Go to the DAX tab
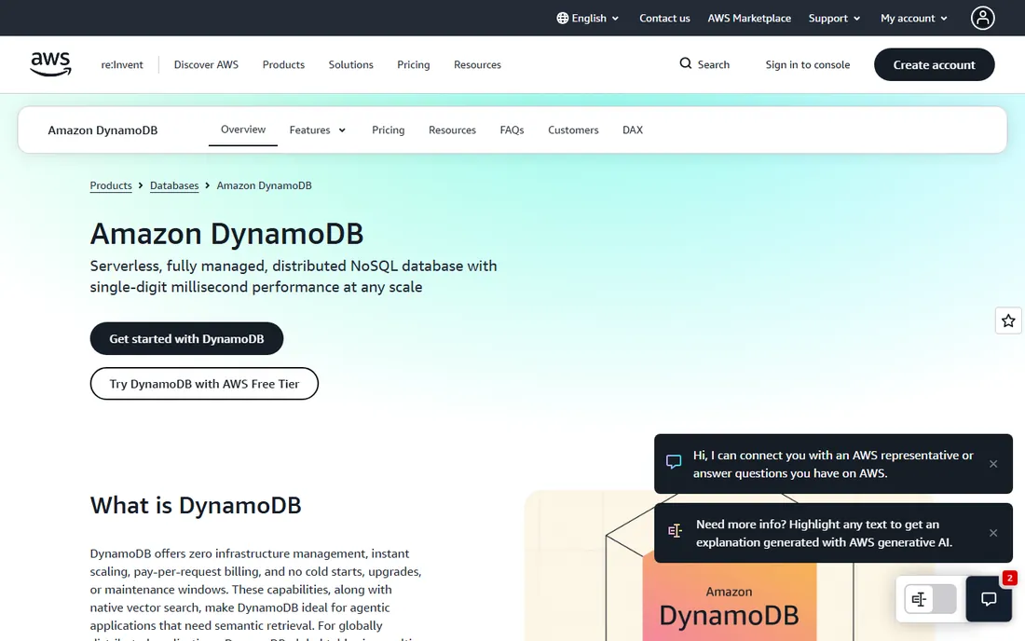This screenshot has width=1025, height=641. 632,130
